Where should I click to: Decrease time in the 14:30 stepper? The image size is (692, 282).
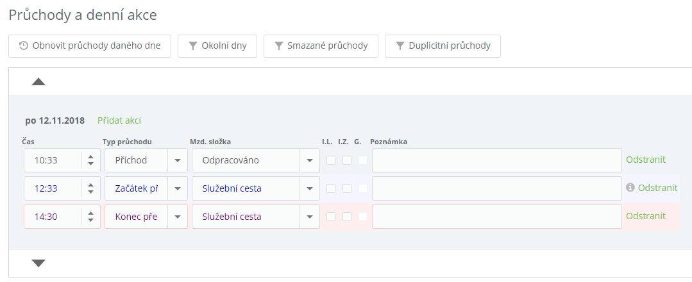coord(91,221)
